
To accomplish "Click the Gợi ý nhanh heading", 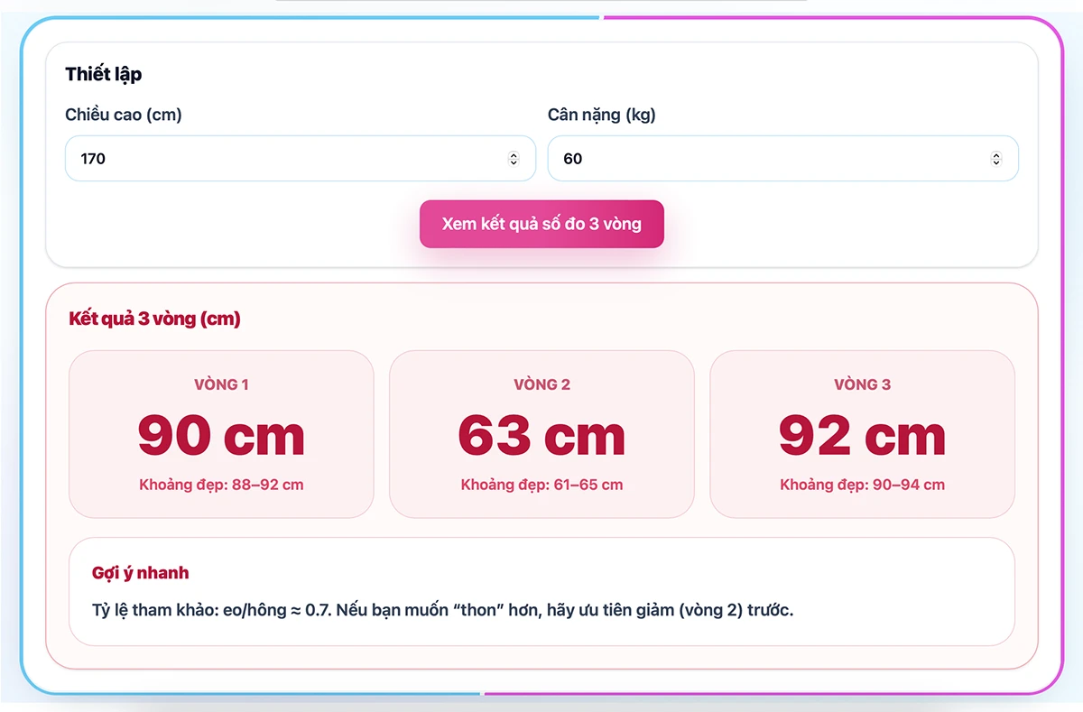I will (141, 573).
